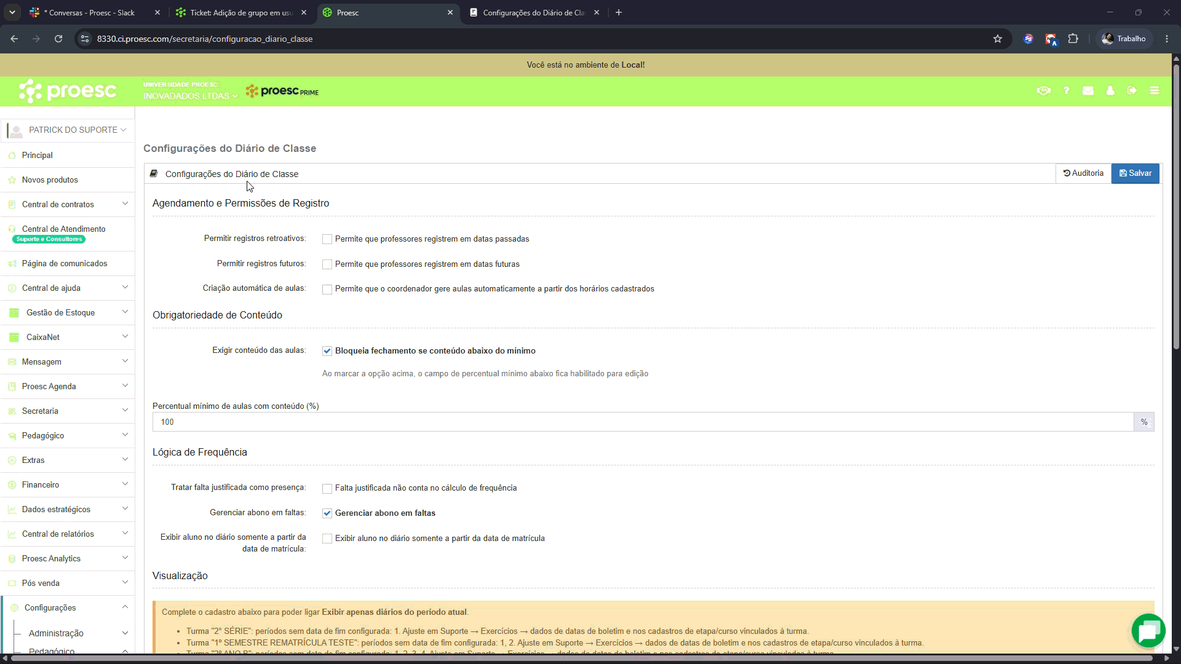The height and width of the screenshot is (664, 1181).
Task: Expand the Proesc Agenda chevron
Action: click(125, 385)
